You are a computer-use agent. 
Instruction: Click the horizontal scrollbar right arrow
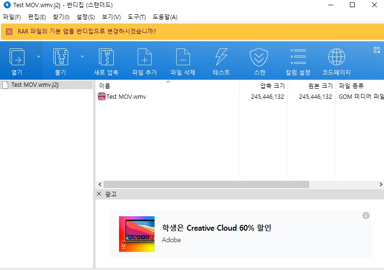(x=381, y=184)
